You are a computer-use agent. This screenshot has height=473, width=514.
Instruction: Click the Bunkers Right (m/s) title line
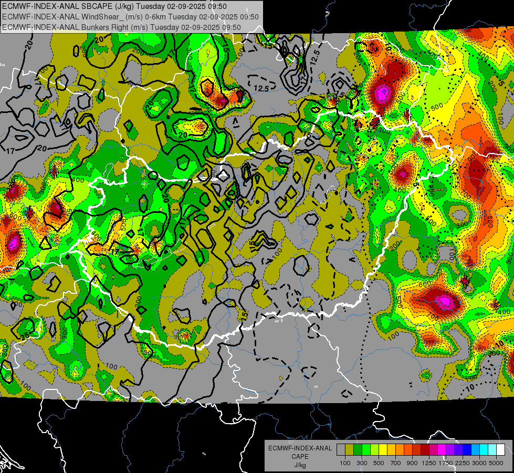121,27
